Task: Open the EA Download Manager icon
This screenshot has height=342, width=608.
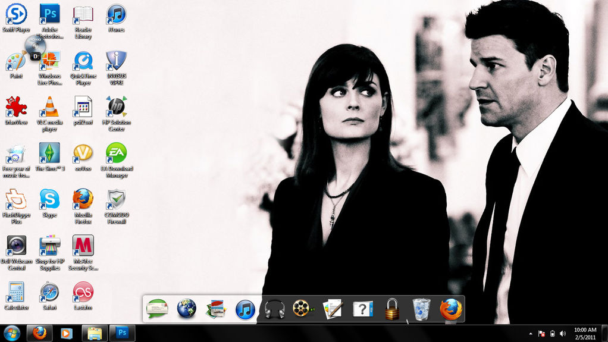Action: click(x=116, y=154)
